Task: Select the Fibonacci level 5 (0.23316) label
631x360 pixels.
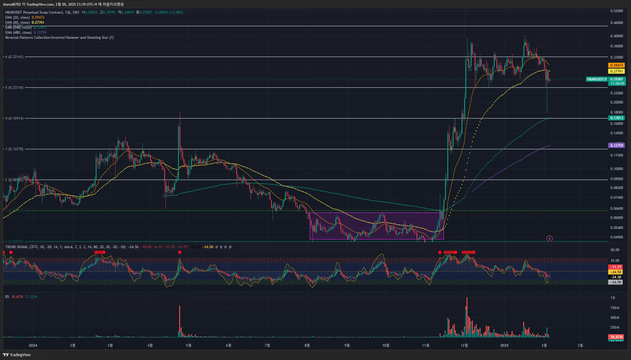Action: point(14,88)
